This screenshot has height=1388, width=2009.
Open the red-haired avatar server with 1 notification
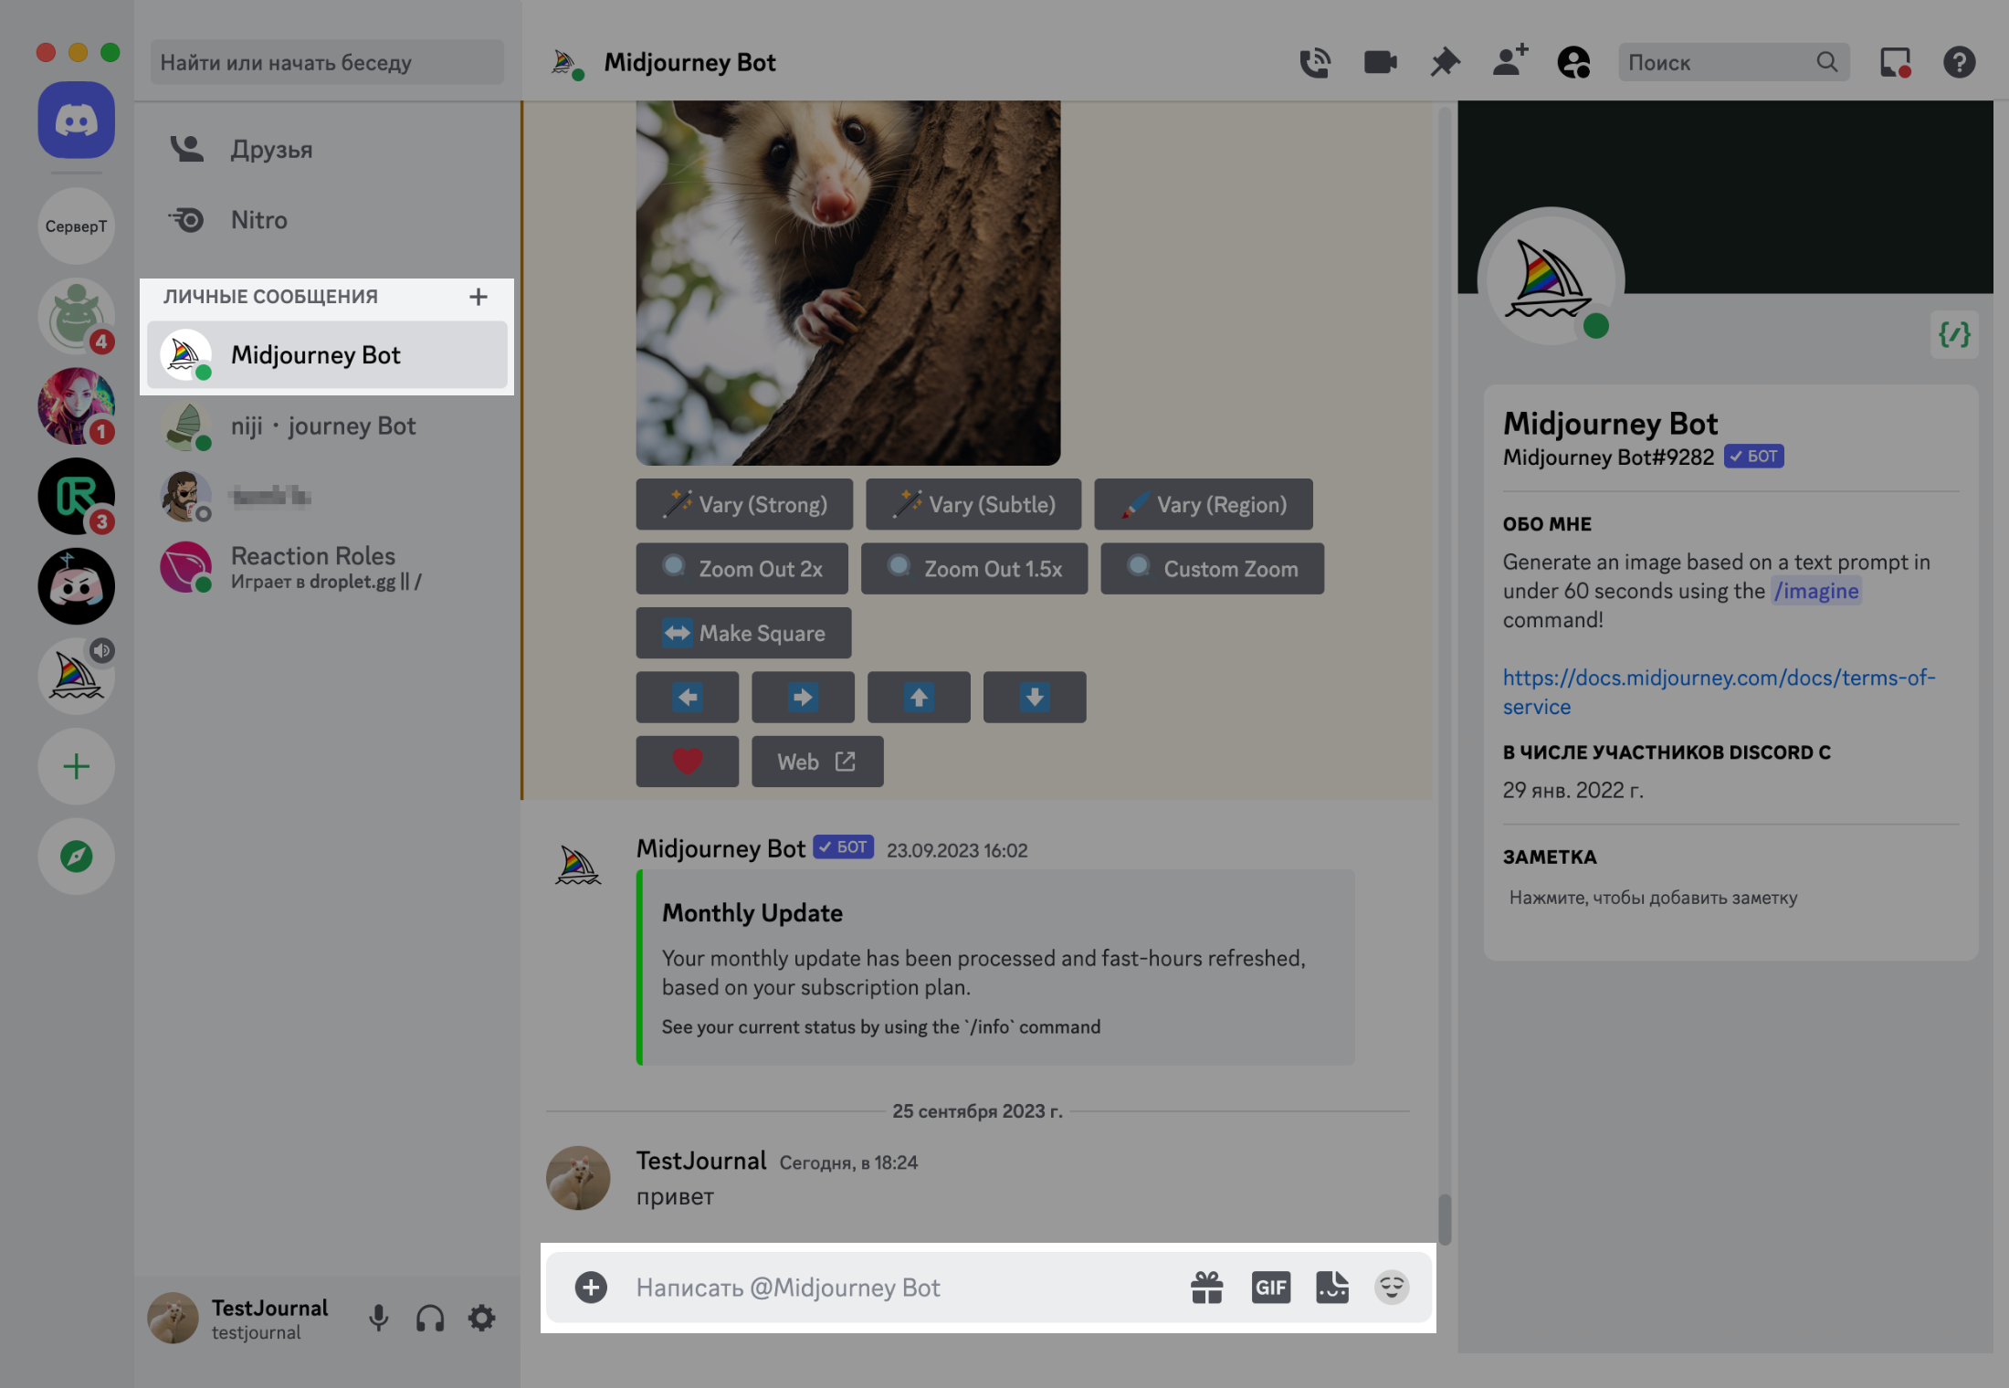(76, 405)
